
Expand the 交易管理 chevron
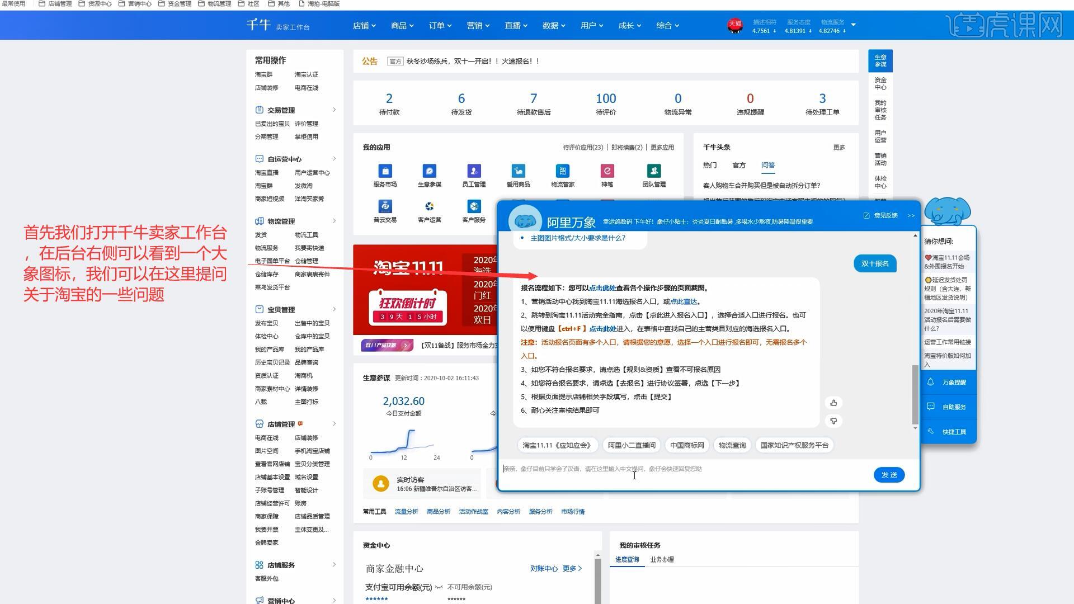(x=335, y=110)
